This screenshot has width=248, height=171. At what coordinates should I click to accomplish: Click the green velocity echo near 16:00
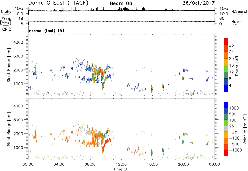152,152
